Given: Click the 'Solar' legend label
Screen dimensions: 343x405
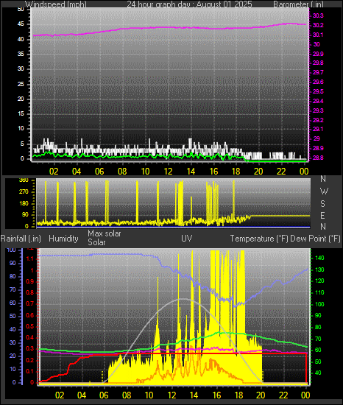Looking at the screenshot, I should 96,242.
